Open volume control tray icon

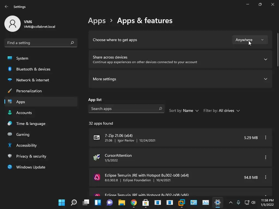[254, 202]
